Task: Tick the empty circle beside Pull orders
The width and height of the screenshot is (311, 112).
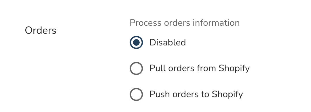Action: [x=136, y=68]
